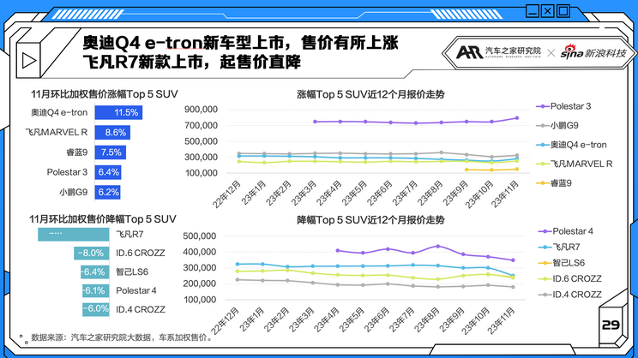Click the 飞凡R7 blue legend marker

[x=545, y=247]
